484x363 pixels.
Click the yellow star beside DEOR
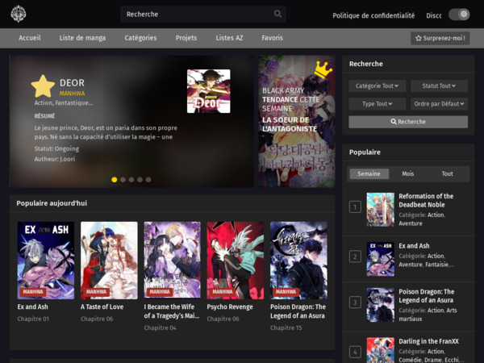(43, 86)
